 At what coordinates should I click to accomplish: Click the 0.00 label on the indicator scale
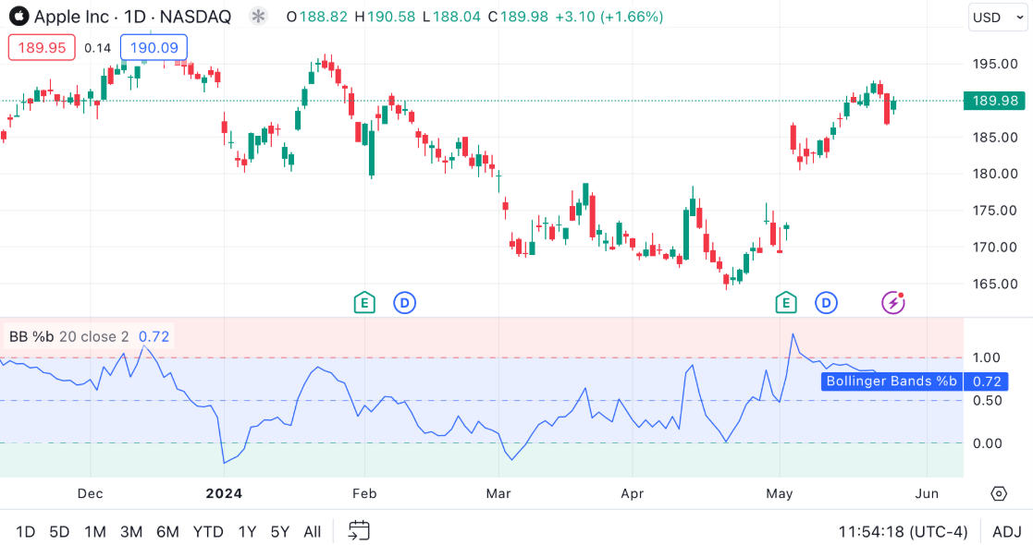coord(986,443)
